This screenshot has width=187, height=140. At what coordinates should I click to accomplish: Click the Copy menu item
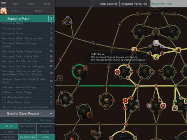[x=31, y=4]
